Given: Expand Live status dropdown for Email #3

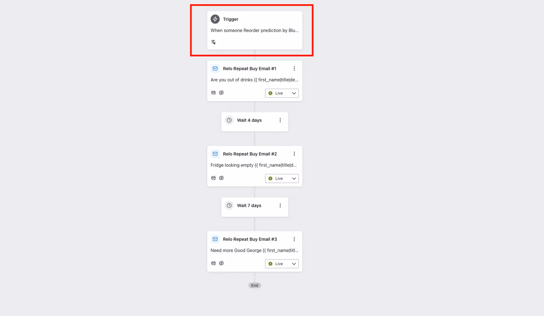Looking at the screenshot, I should (282, 264).
